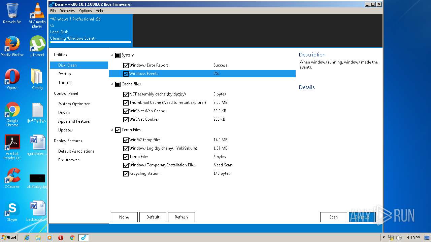This screenshot has height=242, width=431.
Task: Open the Start menu
Action: [x=9, y=238]
